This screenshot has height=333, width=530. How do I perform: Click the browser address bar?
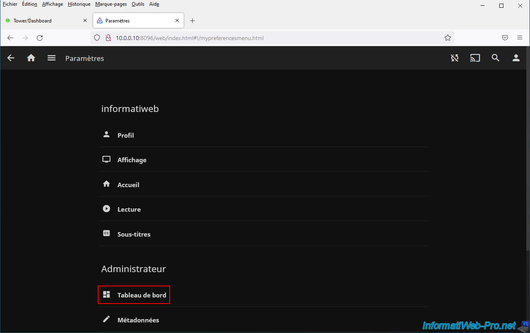270,38
